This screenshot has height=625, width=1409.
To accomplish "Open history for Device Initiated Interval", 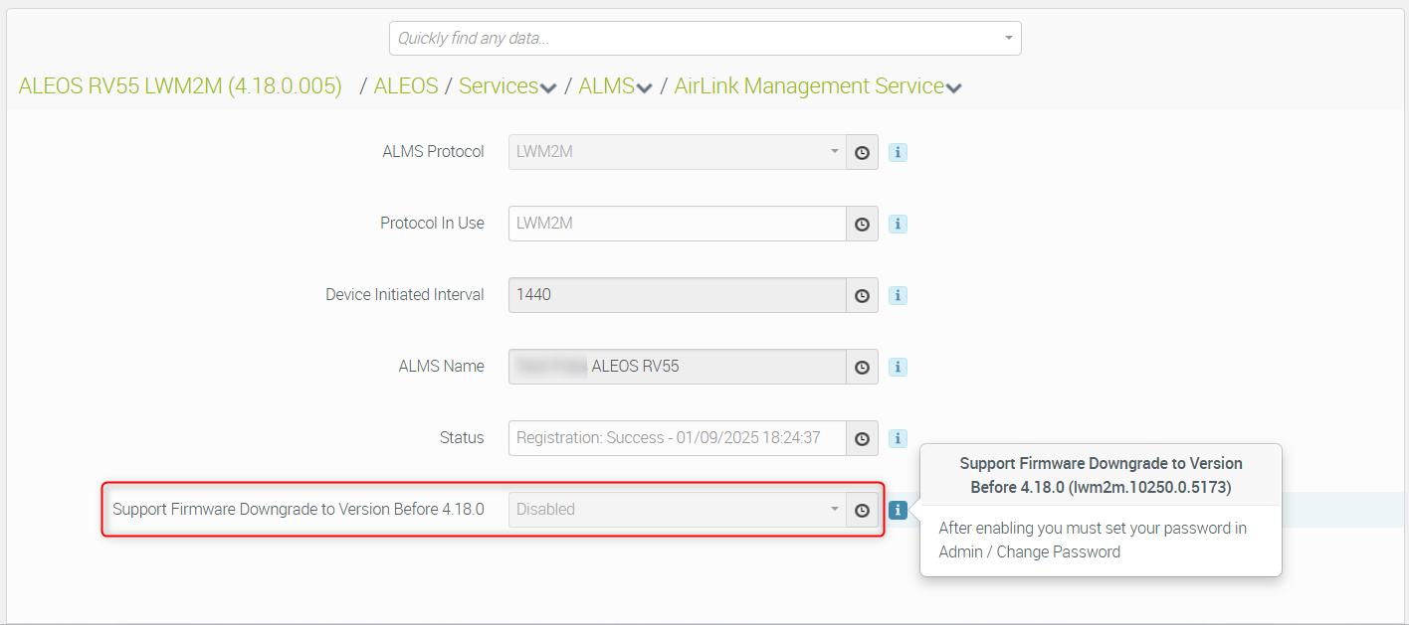I will [862, 295].
